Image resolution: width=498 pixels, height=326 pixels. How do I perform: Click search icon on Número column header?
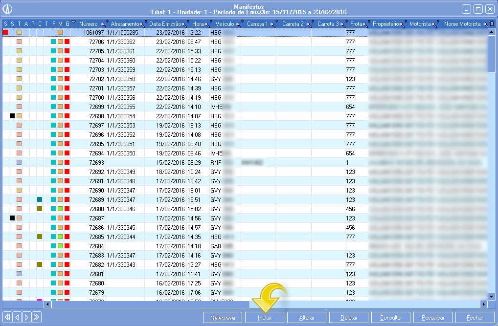(103, 24)
